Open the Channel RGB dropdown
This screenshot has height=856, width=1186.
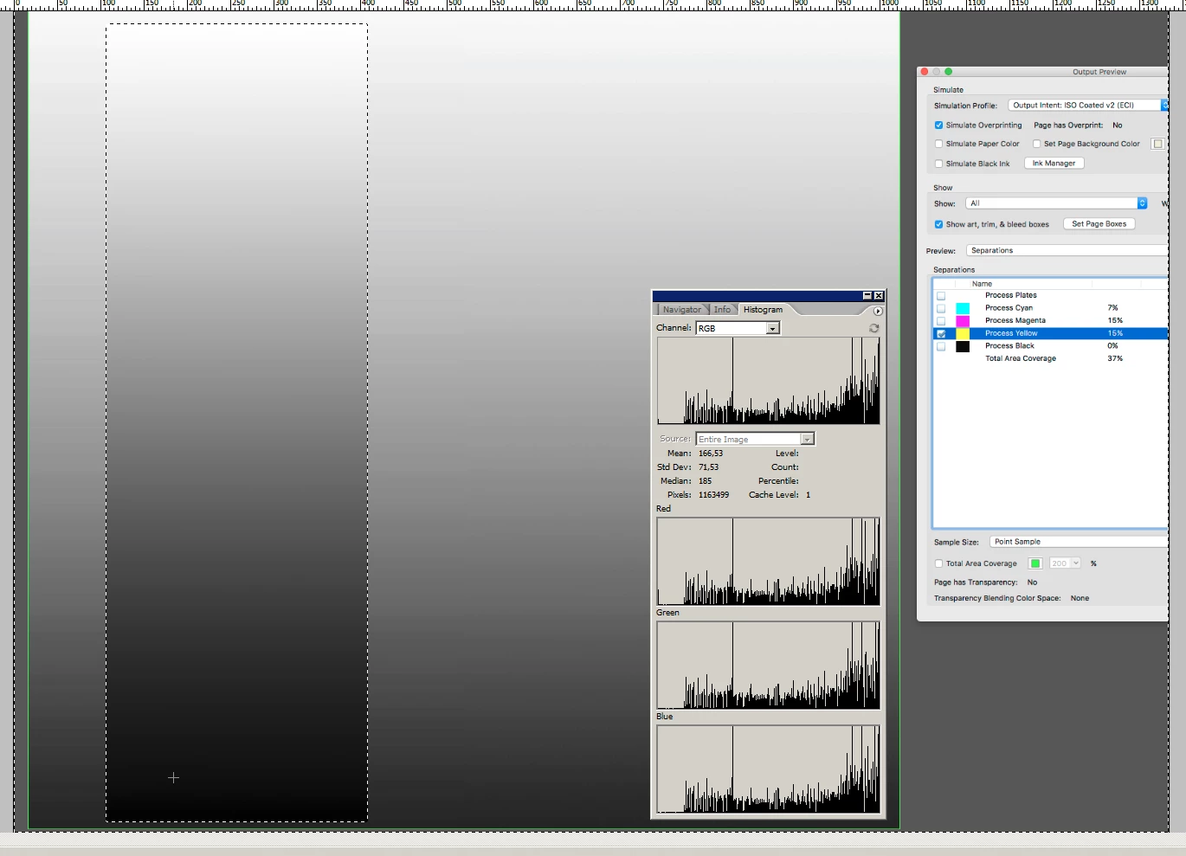click(738, 329)
